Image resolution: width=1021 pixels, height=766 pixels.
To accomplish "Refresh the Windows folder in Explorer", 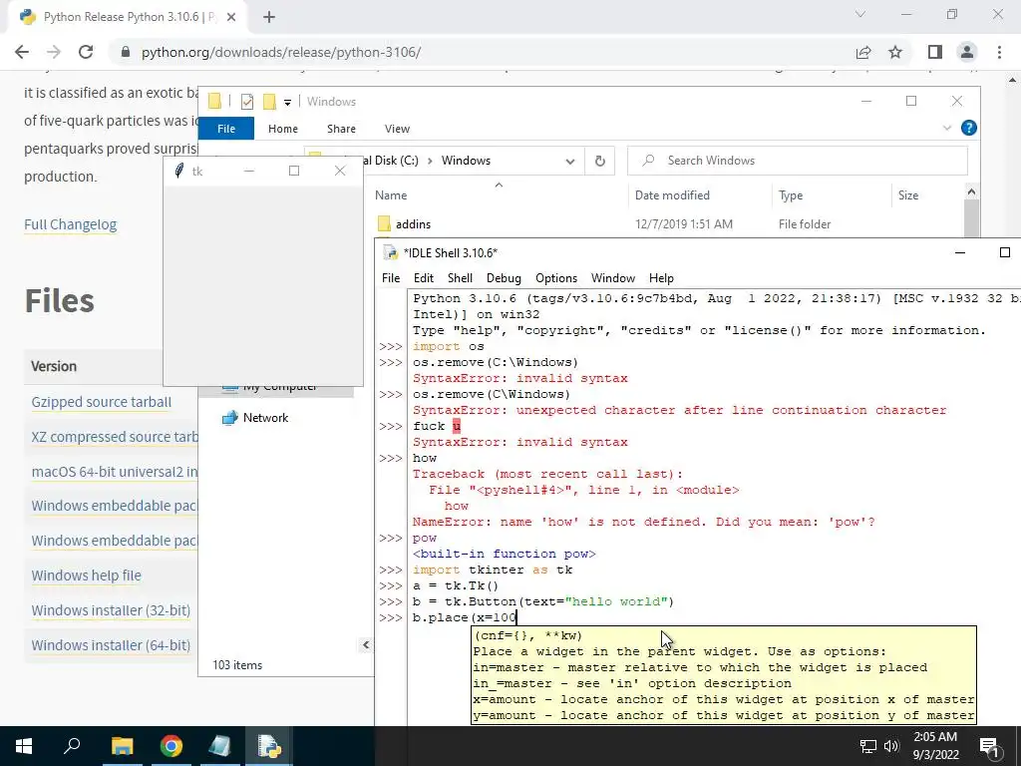I will pos(599,161).
